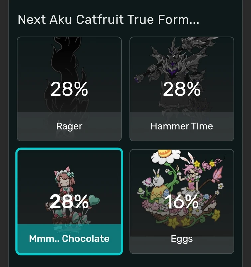Click the 28% result on Mmm.. Chocolate
Image resolution: width=251 pixels, height=267 pixels.
point(70,201)
